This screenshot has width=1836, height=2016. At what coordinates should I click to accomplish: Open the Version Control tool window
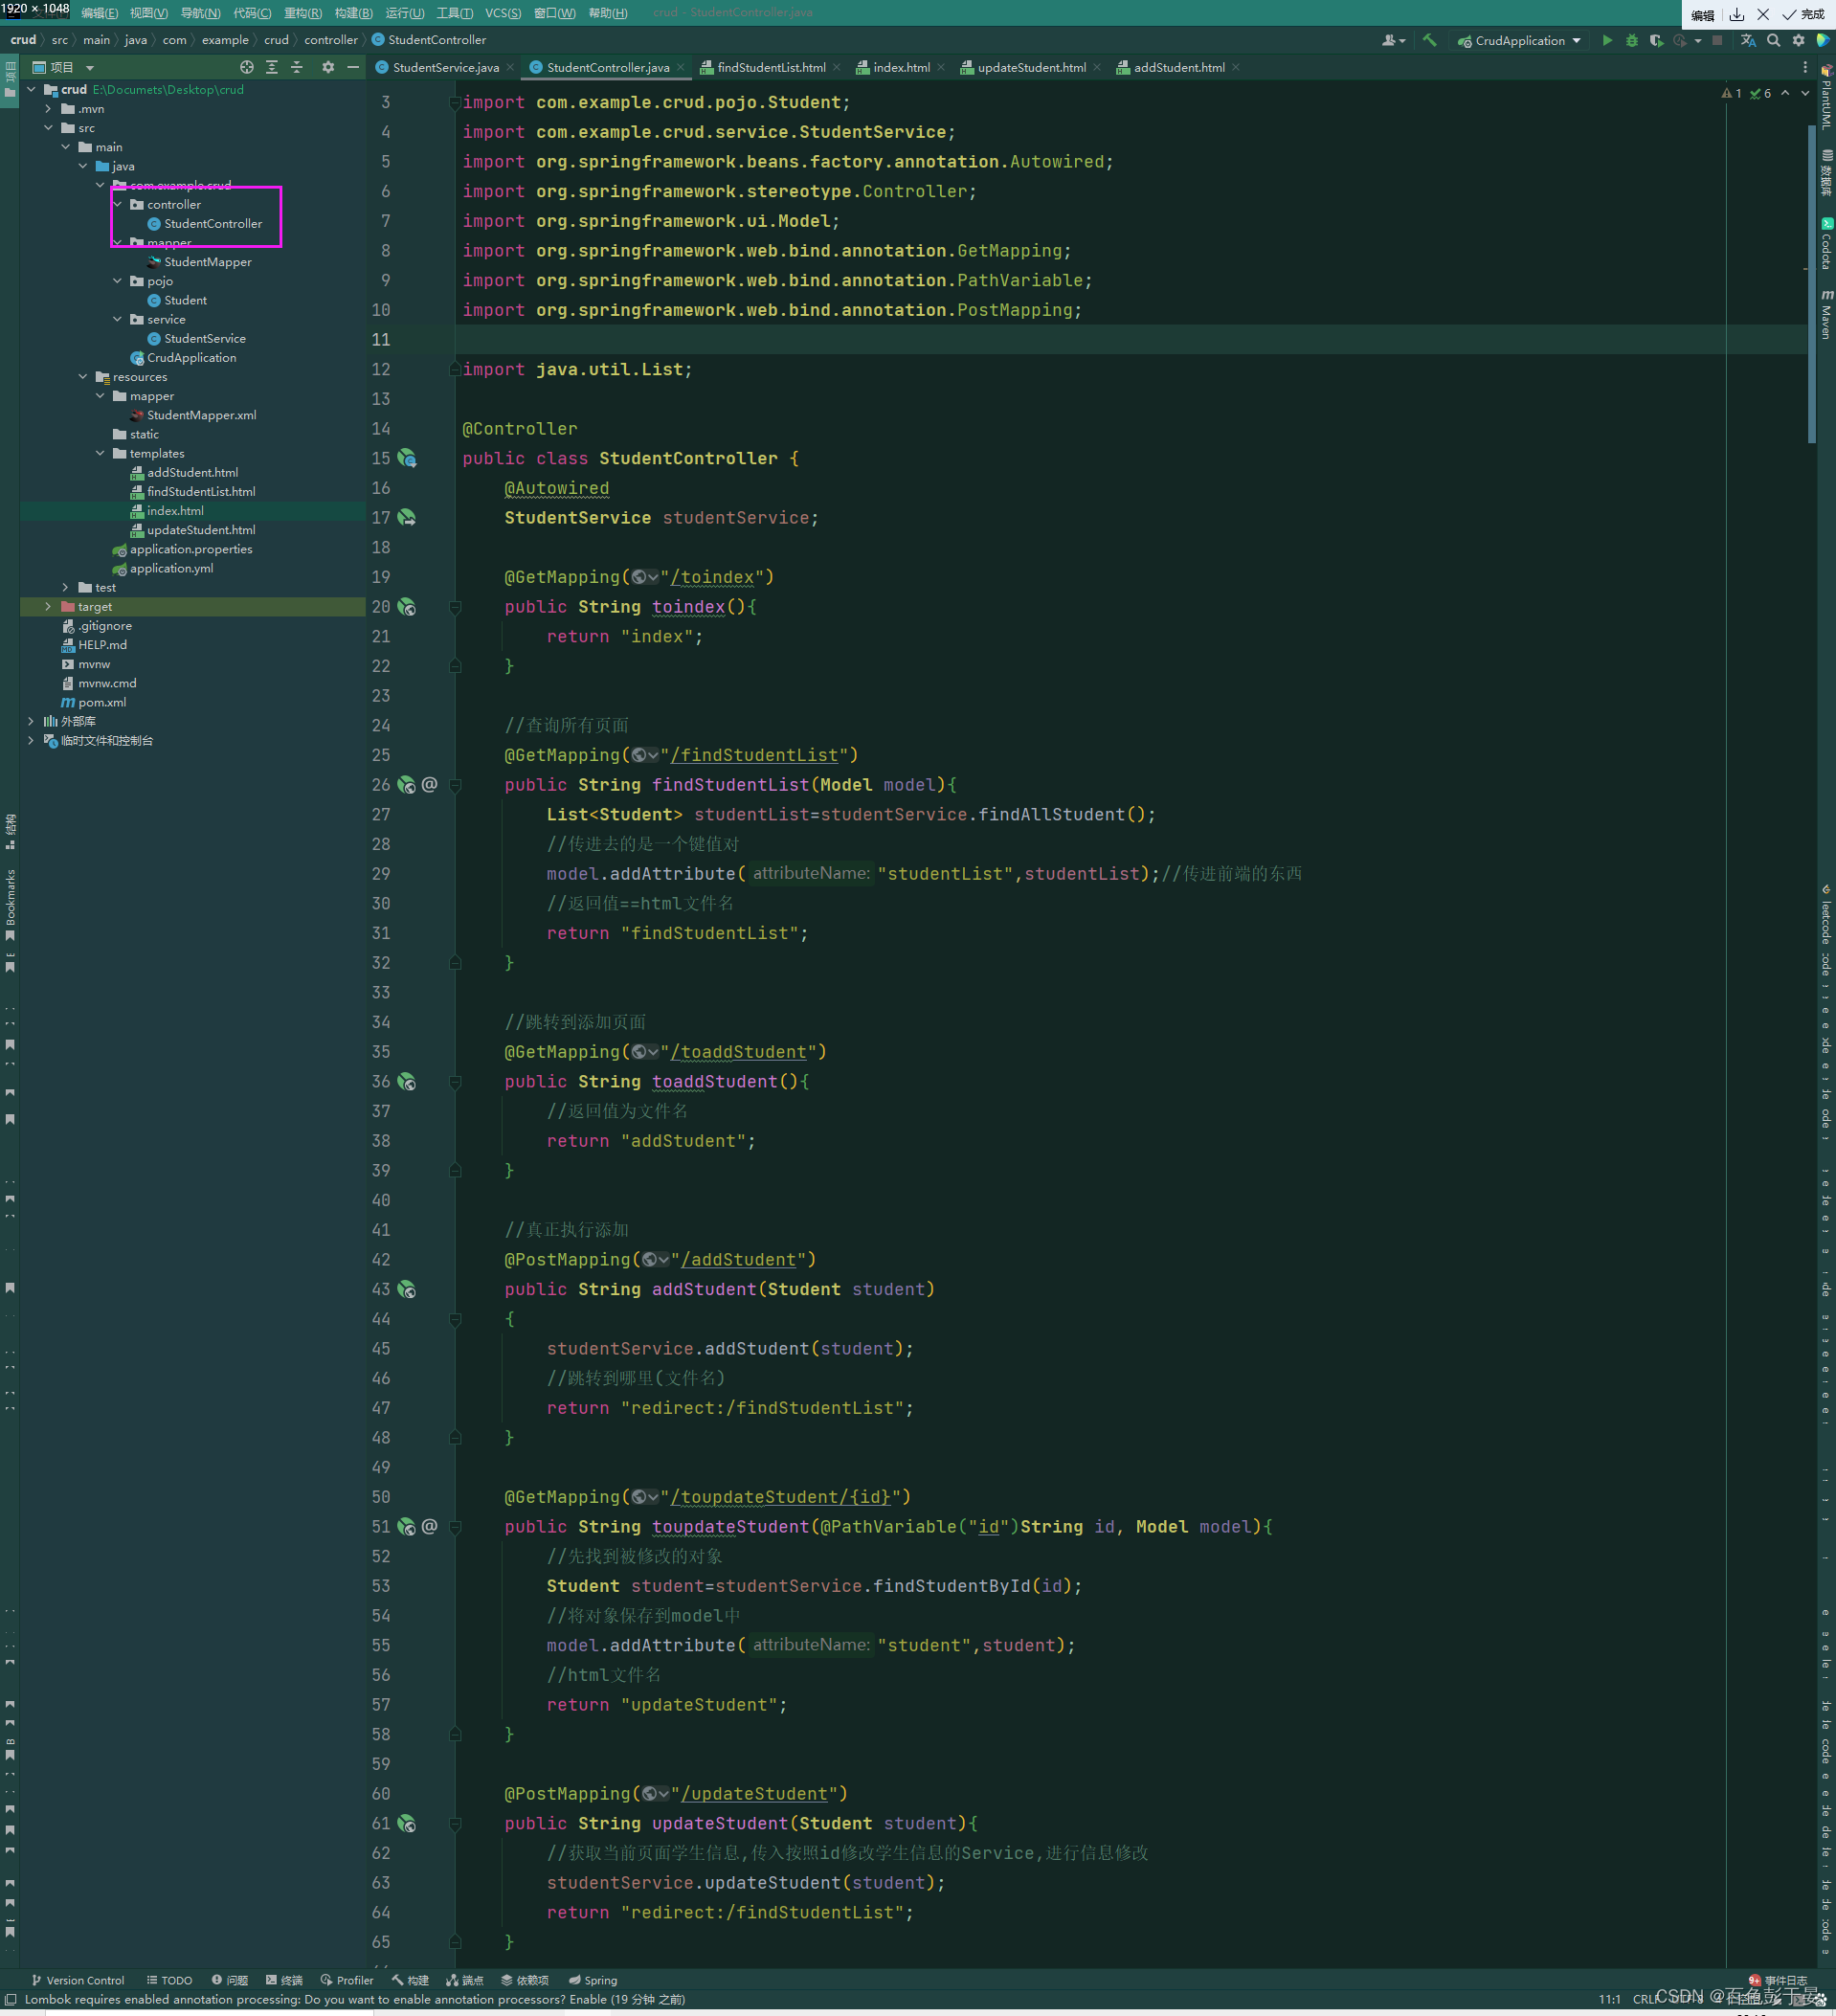click(x=78, y=1980)
